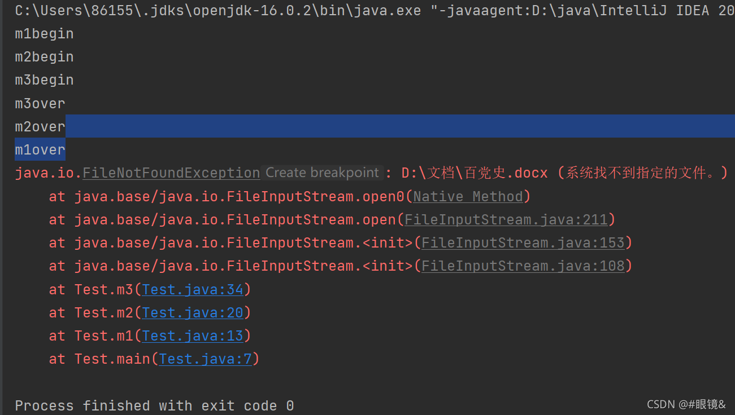Screen dimensions: 735x415
Task: Click the m3begin output line
Action: (44, 80)
